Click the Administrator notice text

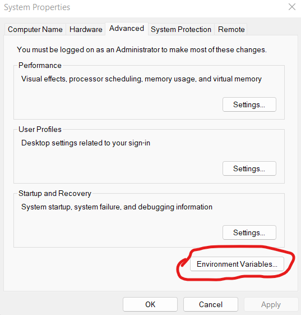coord(142,49)
